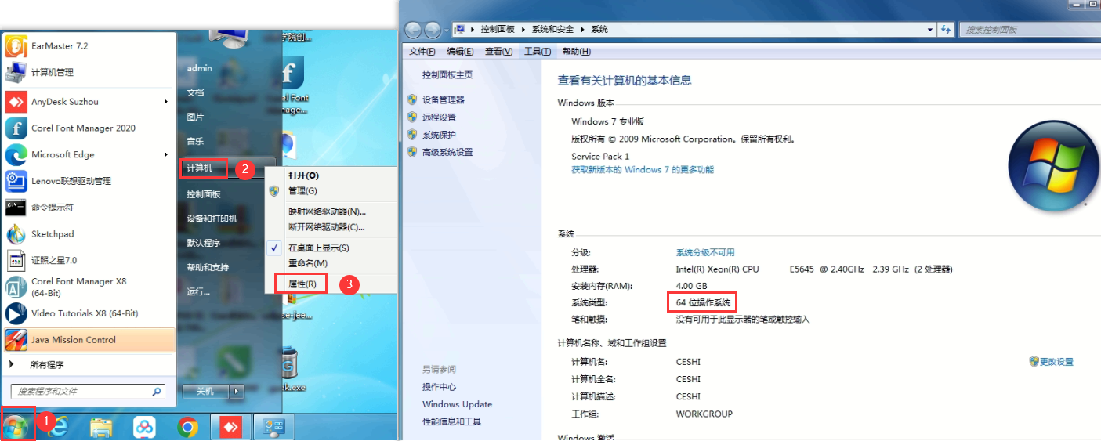Screen dimensions: 1101x441
Task: Open 设备管理器 in the left sidebar
Action: tap(443, 100)
